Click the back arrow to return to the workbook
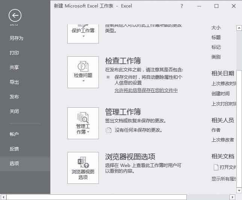This screenshot has height=200, width=242. click(15, 15)
